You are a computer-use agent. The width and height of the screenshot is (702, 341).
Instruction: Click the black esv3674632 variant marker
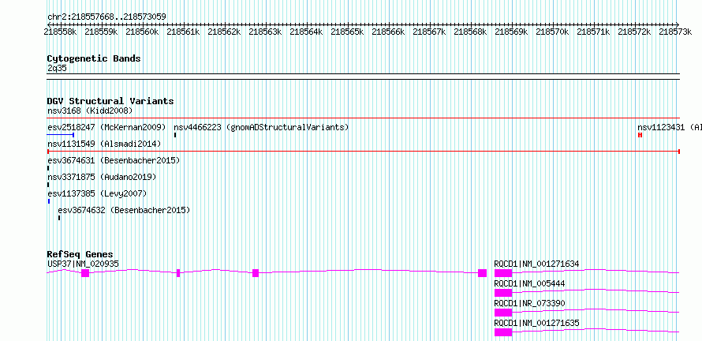59,218
